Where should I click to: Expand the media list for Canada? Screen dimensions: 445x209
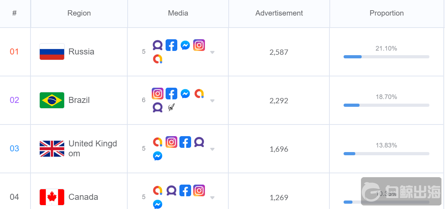point(212,198)
